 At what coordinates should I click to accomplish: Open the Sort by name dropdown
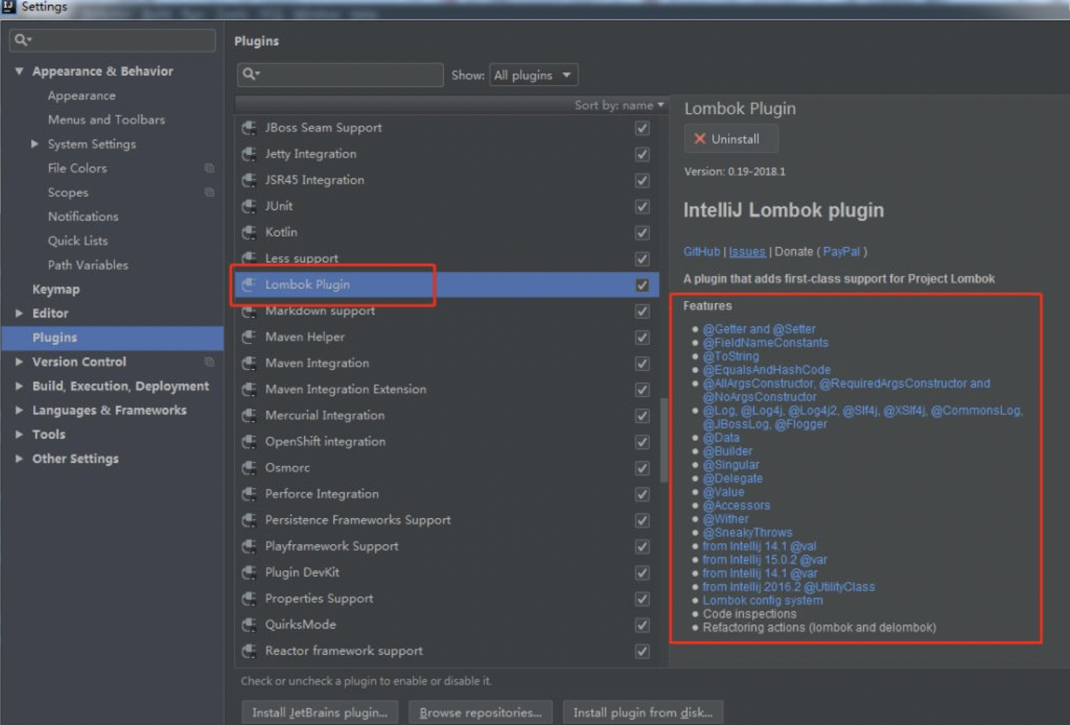[x=619, y=105]
